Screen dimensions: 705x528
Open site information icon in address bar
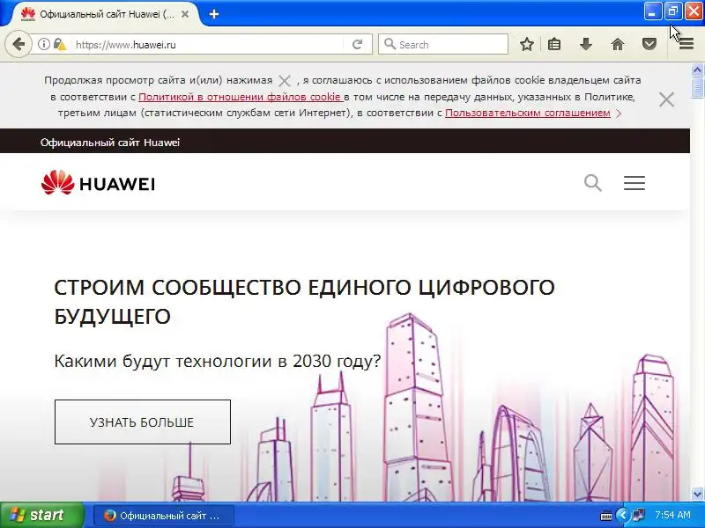pyautogui.click(x=43, y=44)
